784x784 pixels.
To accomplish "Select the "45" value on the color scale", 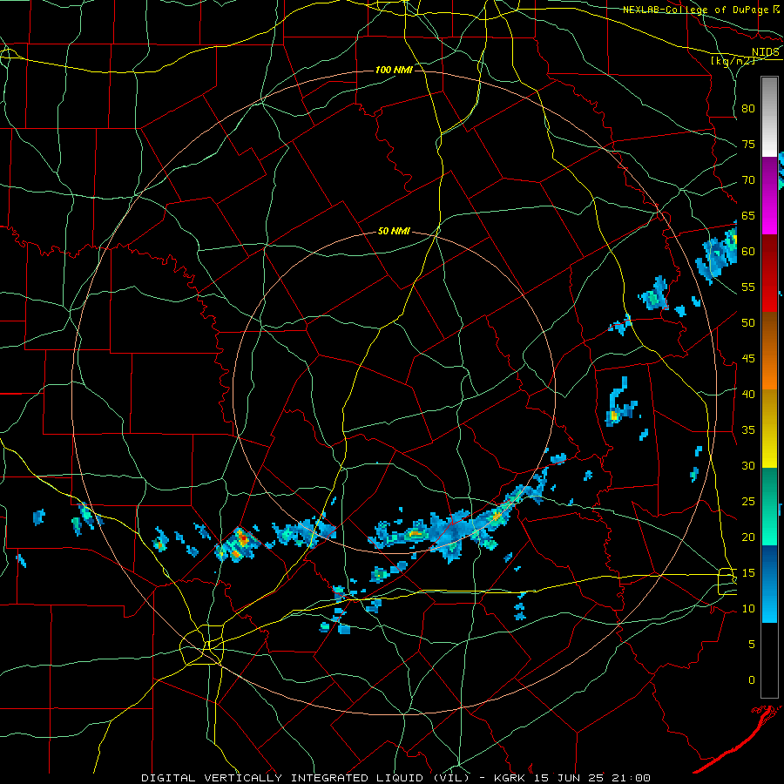I will [748, 359].
